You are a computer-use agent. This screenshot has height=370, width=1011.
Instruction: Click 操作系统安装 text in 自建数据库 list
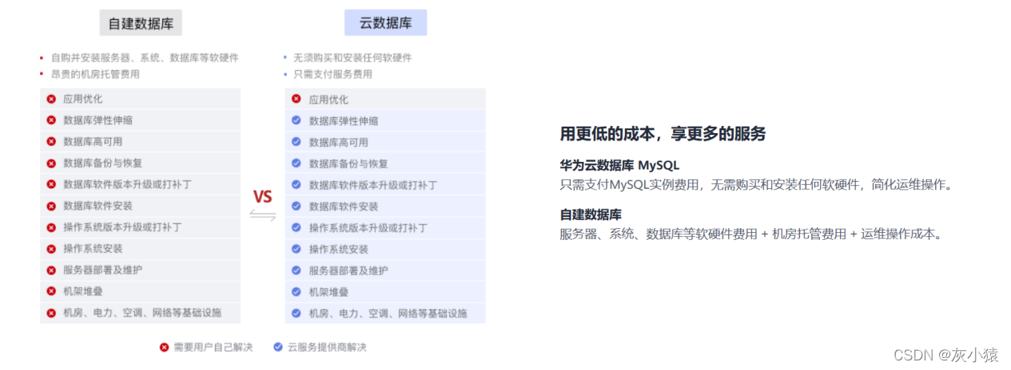pos(93,248)
